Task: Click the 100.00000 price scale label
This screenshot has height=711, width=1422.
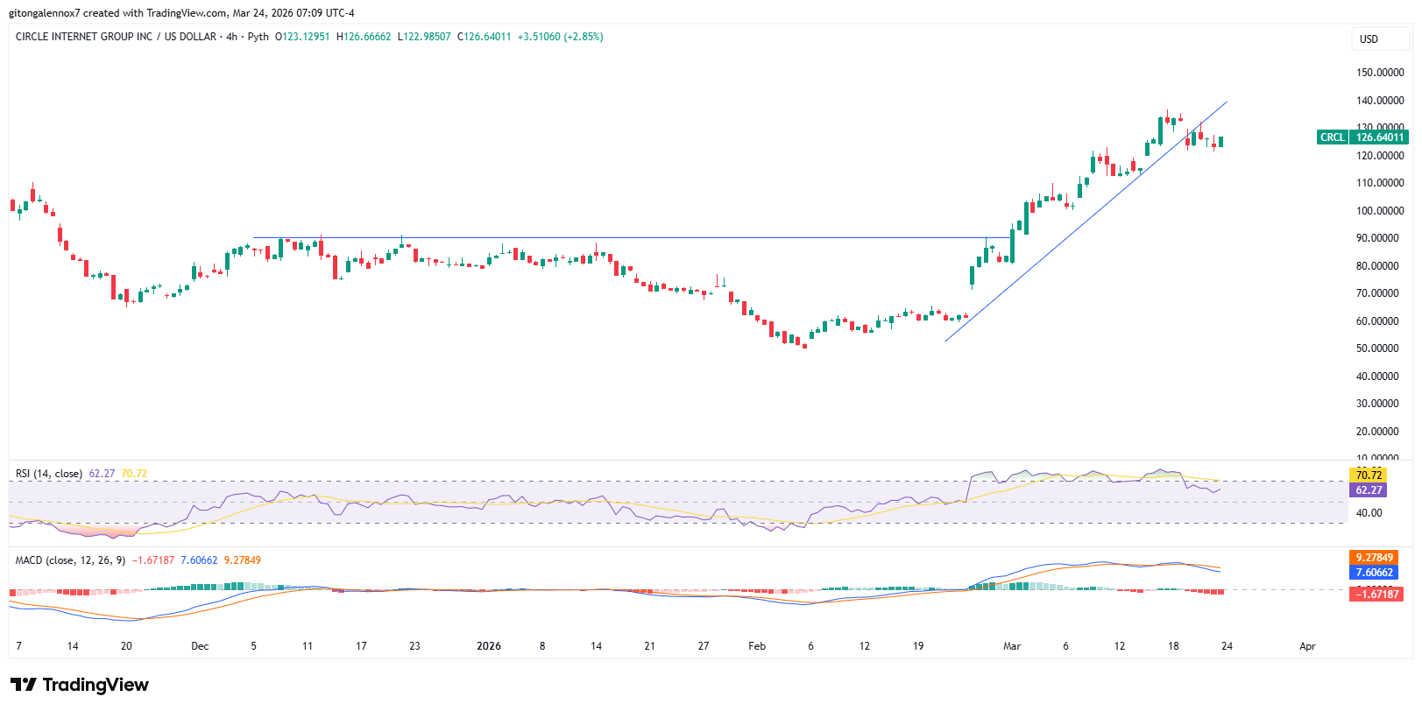Action: (1380, 211)
